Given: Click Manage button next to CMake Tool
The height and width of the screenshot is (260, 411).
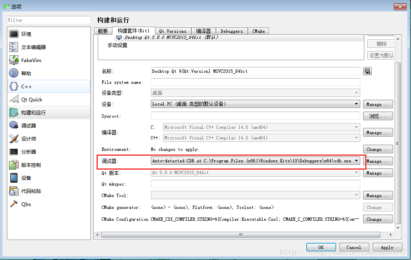Looking at the screenshot, I should (x=378, y=195).
